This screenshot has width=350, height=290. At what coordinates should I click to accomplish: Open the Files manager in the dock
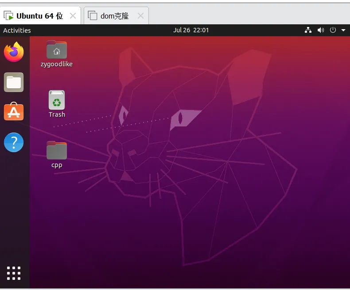point(14,82)
